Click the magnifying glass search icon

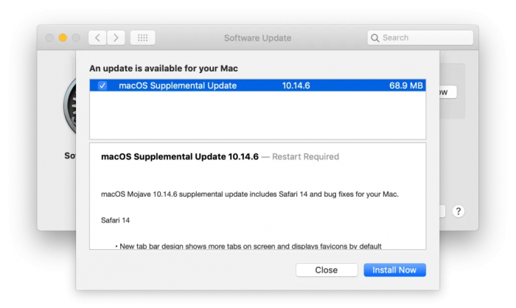[375, 38]
